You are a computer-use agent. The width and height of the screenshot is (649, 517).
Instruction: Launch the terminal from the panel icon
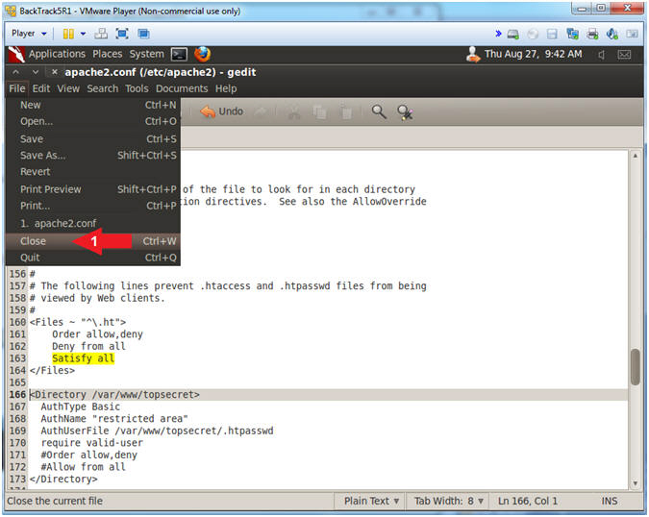[x=179, y=54]
